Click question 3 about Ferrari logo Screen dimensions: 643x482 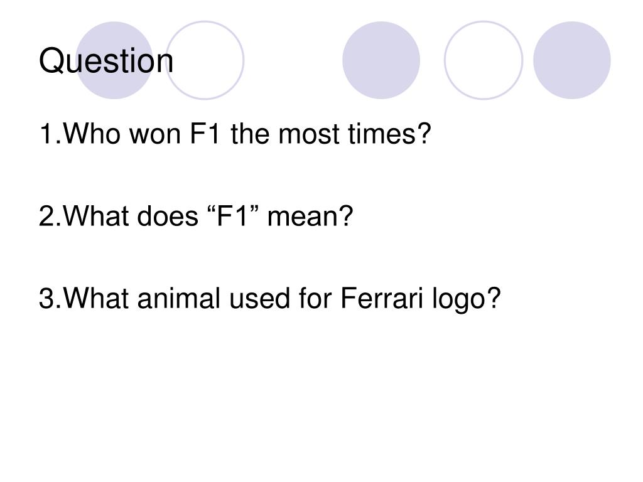270,298
